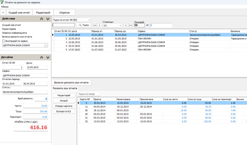This screenshot has height=145, width=247.
Task: Select report row 5 dated 17.07.2023
Action: point(149,50)
